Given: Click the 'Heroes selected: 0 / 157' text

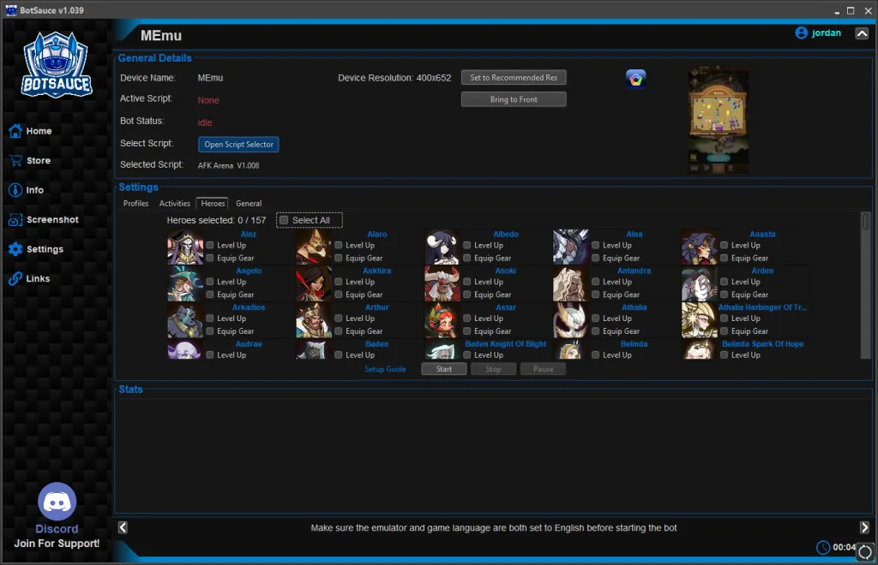Looking at the screenshot, I should 216,220.
